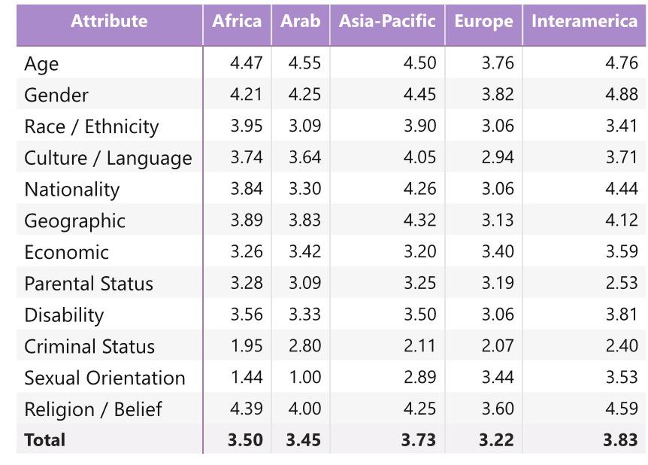Select the Europe Economic value 3.40

pyautogui.click(x=498, y=252)
